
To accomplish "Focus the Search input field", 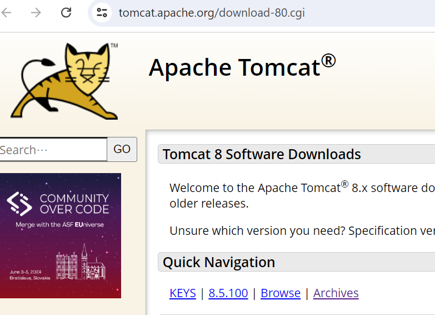I will click(x=53, y=149).
